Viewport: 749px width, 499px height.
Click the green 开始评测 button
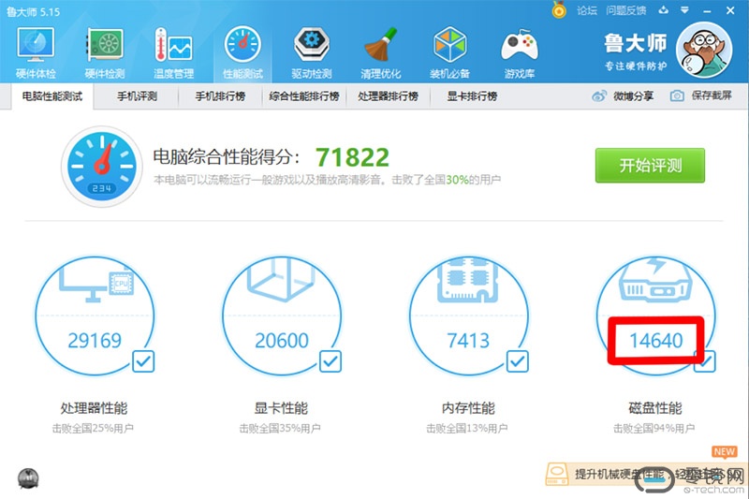pos(650,165)
